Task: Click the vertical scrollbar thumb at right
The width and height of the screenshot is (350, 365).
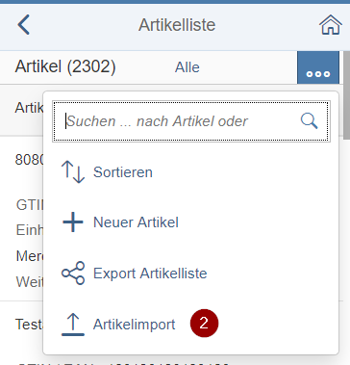Action: click(346, 95)
